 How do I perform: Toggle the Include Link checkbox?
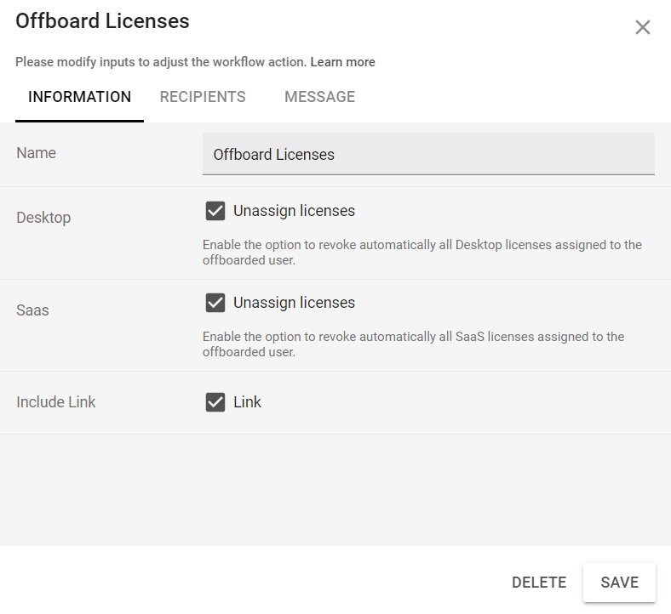[215, 402]
